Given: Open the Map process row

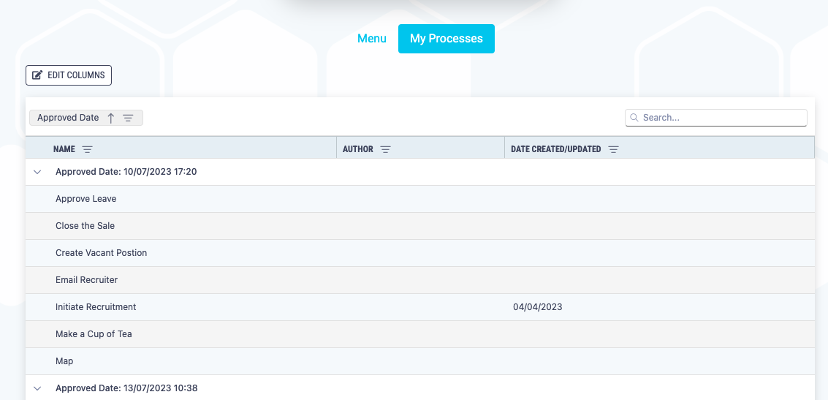Looking at the screenshot, I should 419,361.
